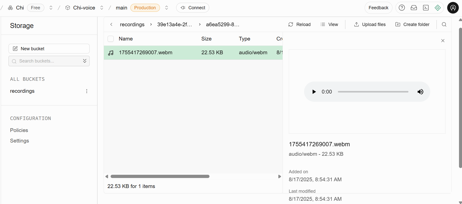This screenshot has width=462, height=204.
Task: Expand the Chi-voice project switcher
Action: pyautogui.click(x=102, y=8)
